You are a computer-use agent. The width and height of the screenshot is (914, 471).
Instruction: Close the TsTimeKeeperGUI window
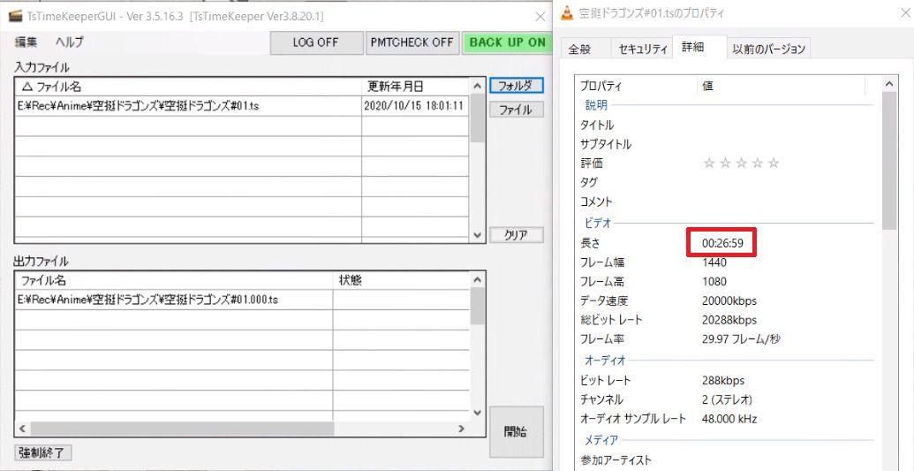pos(540,16)
